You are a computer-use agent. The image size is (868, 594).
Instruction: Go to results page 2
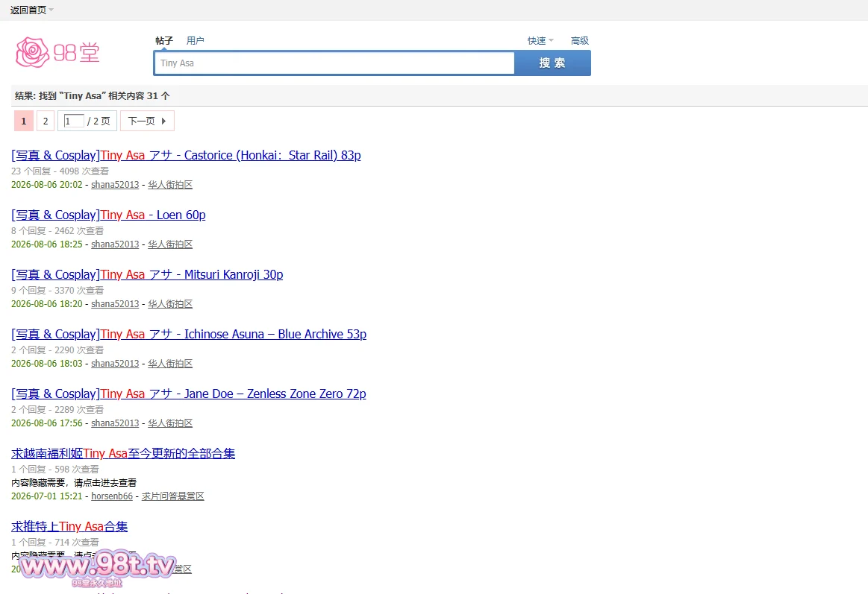pyautogui.click(x=46, y=121)
